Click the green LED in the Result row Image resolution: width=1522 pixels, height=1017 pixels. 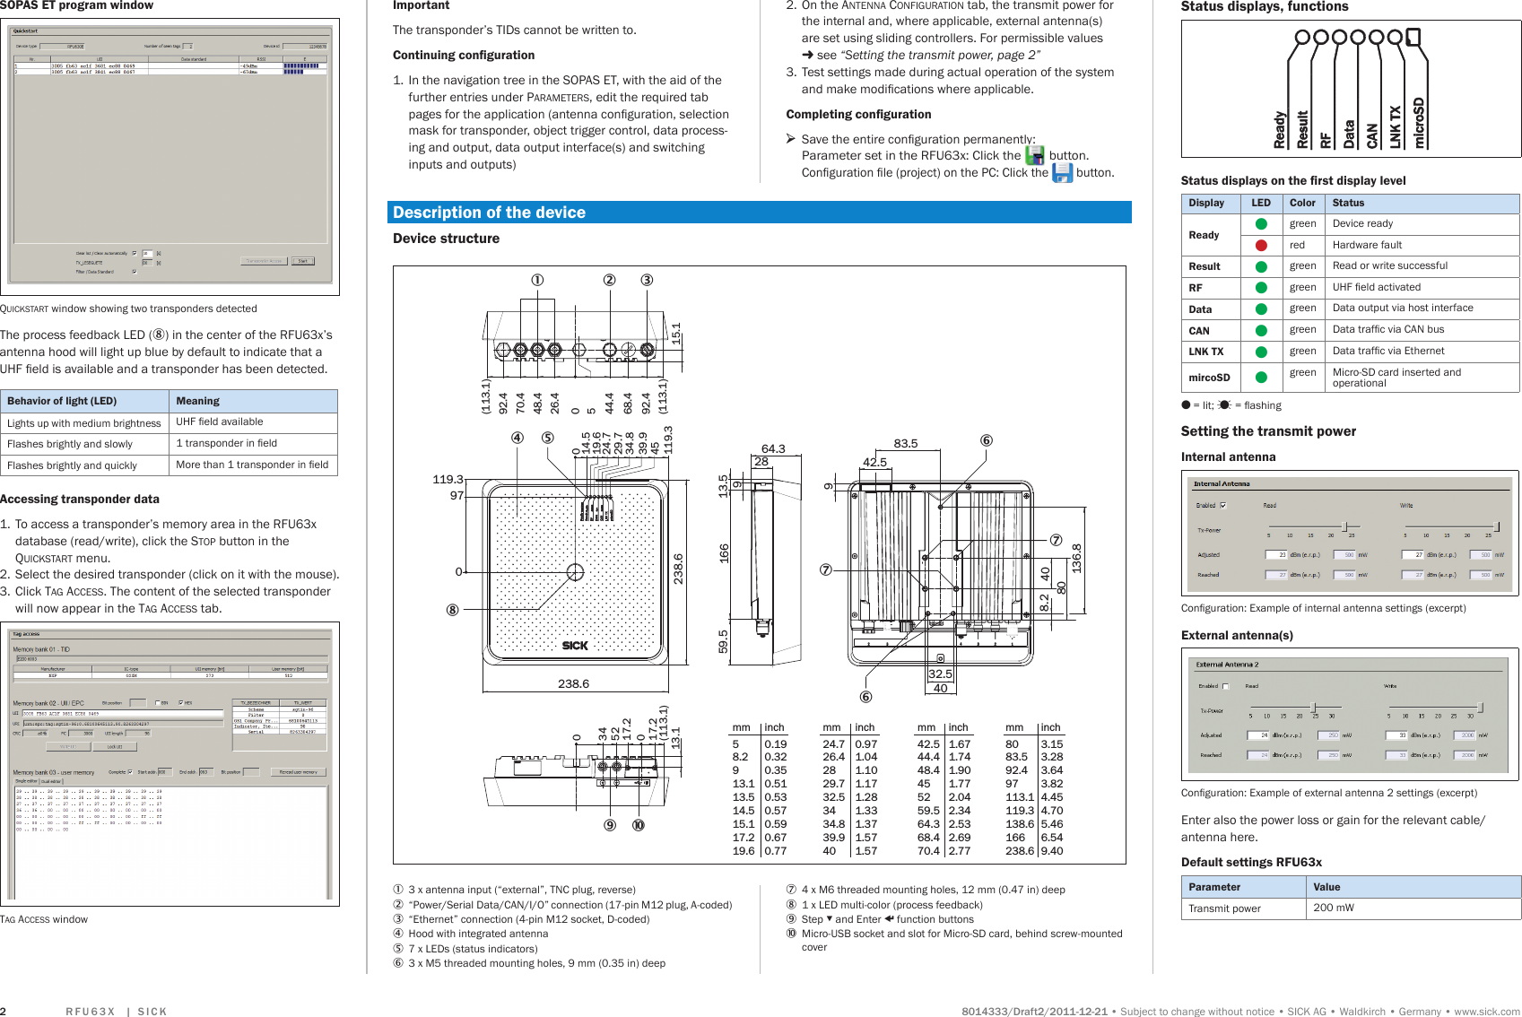tap(1261, 266)
